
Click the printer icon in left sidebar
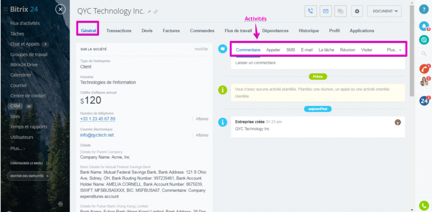point(61,204)
